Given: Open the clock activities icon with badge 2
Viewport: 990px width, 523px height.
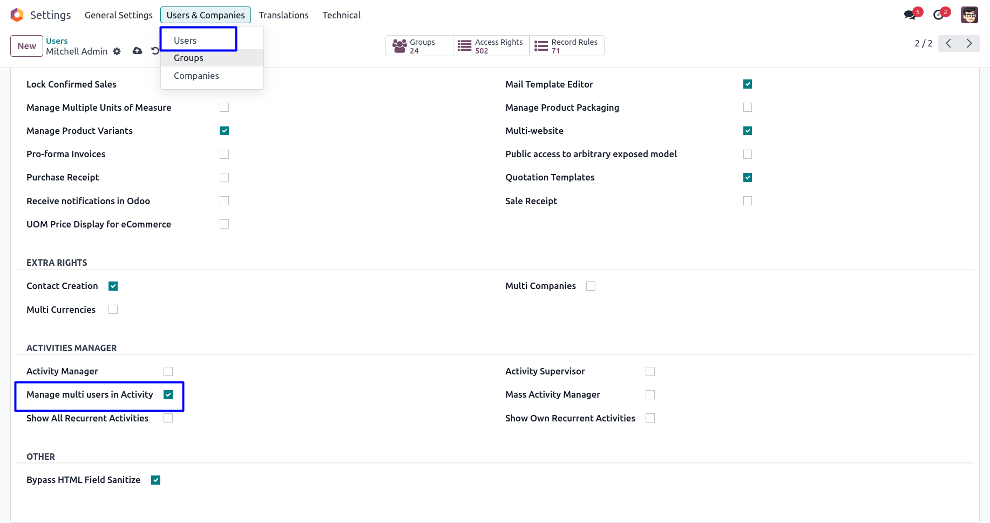Looking at the screenshot, I should point(939,15).
